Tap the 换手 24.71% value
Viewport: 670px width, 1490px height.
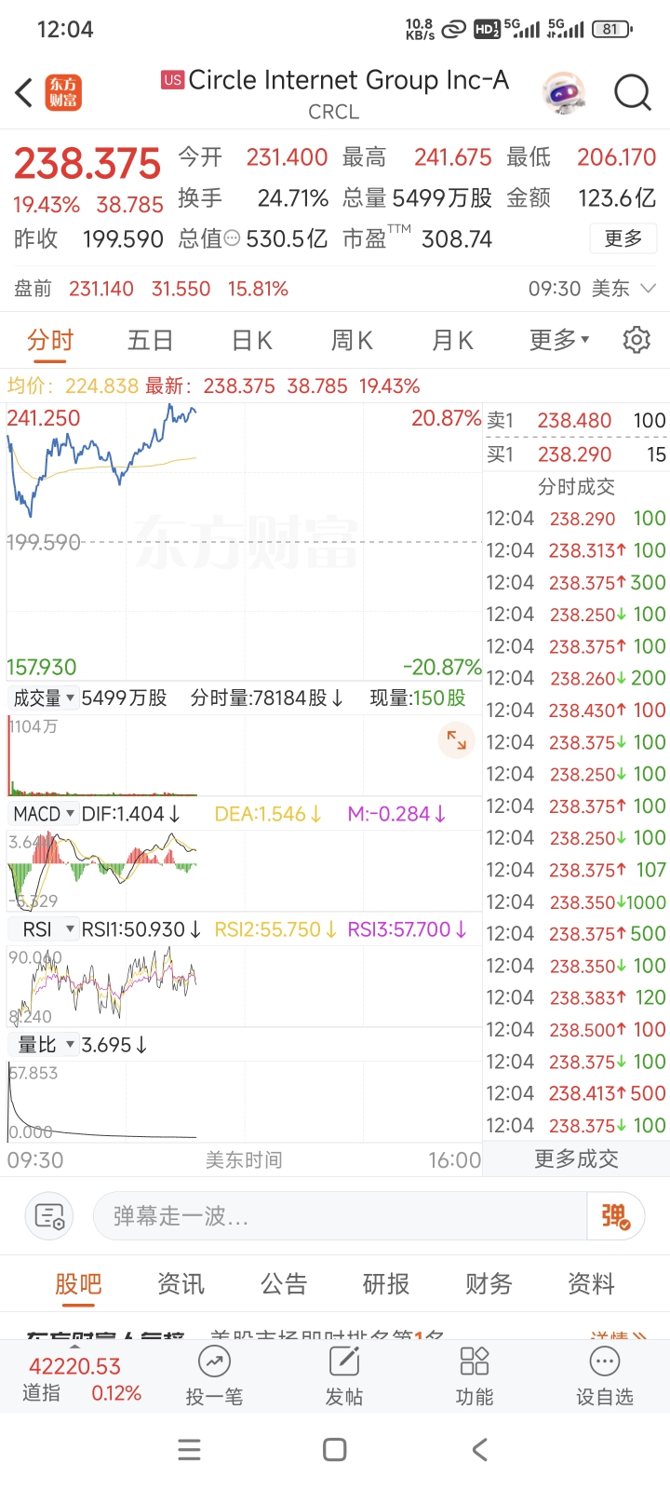253,198
